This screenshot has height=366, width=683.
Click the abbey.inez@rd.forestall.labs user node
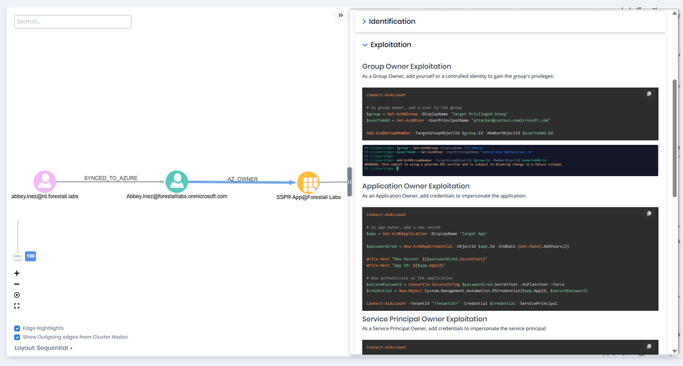click(x=44, y=182)
